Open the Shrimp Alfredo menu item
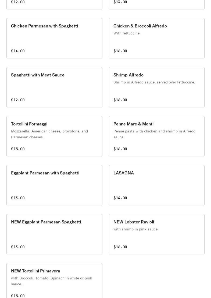The height and width of the screenshot is (298, 211). tap(128, 75)
